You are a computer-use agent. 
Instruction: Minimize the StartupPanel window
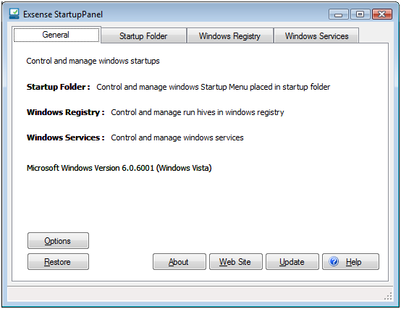(338, 14)
